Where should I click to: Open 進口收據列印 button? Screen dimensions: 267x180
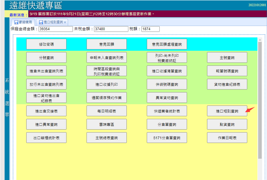tap(106, 84)
